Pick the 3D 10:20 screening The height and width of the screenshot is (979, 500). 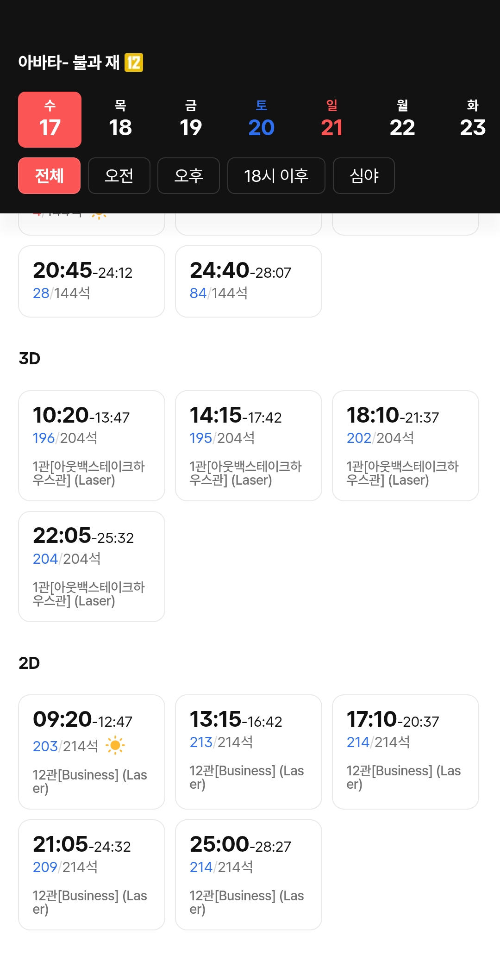point(91,445)
